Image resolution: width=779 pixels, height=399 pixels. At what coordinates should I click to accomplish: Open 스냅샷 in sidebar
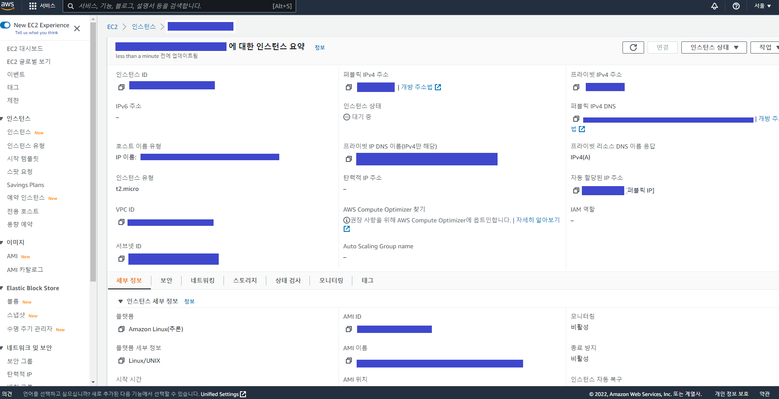(x=16, y=315)
